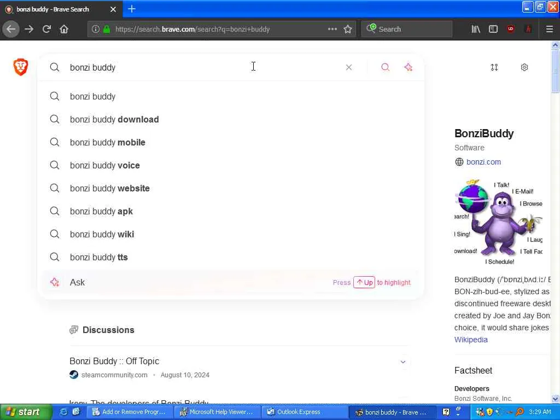Viewport: 560px width, 420px height.
Task: Switch to Microsoft Help Viewer taskbar window
Action: click(x=218, y=412)
